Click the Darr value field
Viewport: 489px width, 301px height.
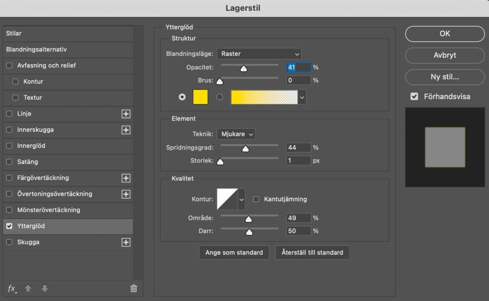(299, 231)
